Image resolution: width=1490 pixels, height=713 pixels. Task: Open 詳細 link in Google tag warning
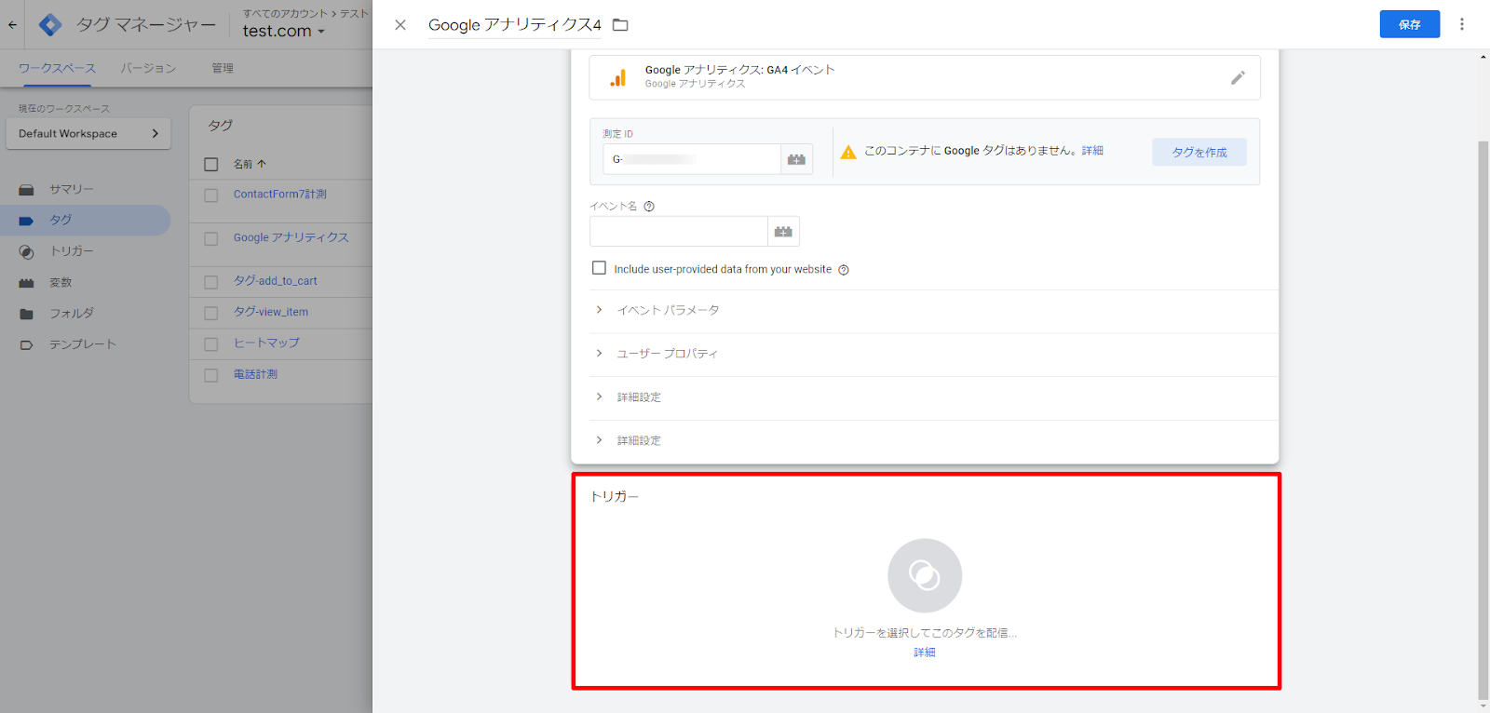pyautogui.click(x=1092, y=151)
